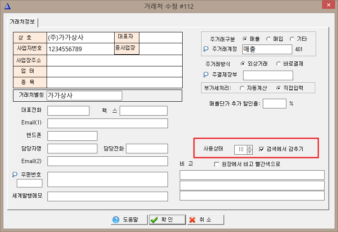Confirm with the 확인 button
Image resolution: width=338 pixels, height=232 pixels.
167,220
